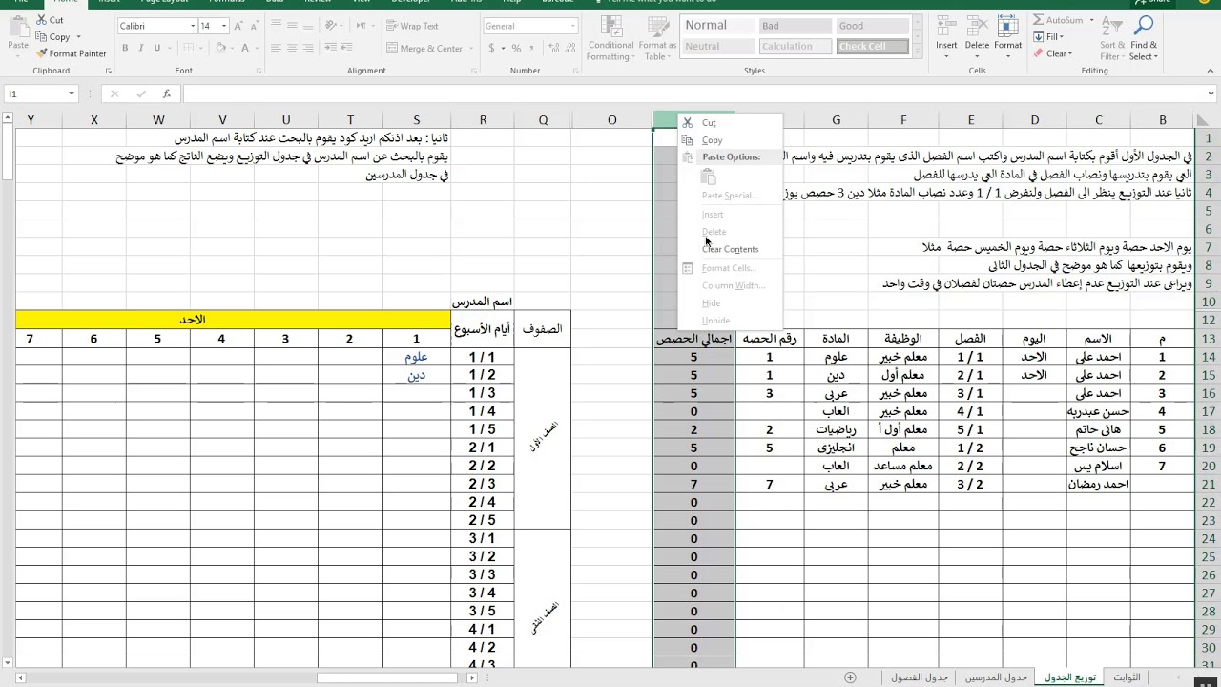Apply the Check Cell style
This screenshot has height=687, width=1221.
point(872,46)
